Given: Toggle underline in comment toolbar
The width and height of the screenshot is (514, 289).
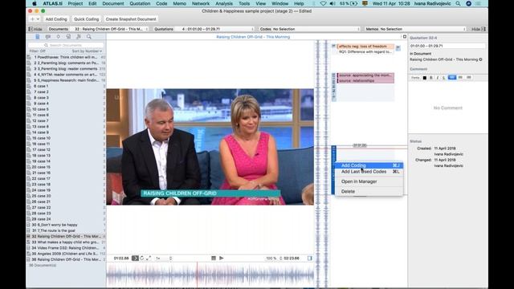Looking at the screenshot, I should (443, 78).
